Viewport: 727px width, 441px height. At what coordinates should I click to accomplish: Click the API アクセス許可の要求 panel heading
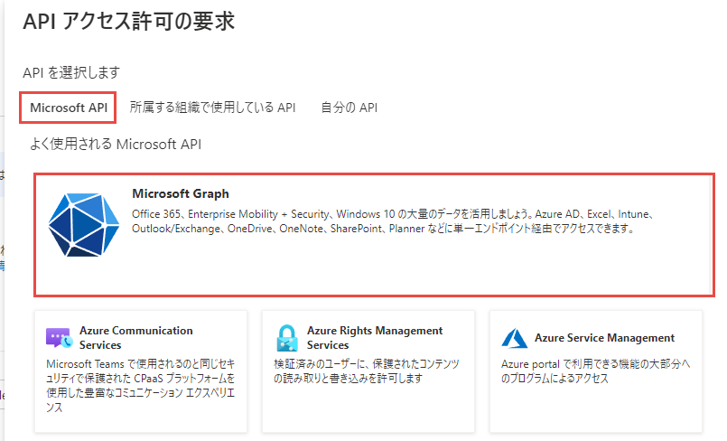click(x=128, y=22)
